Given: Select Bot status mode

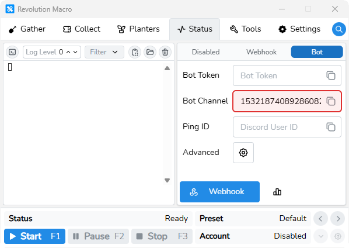Looking at the screenshot, I should 317,52.
